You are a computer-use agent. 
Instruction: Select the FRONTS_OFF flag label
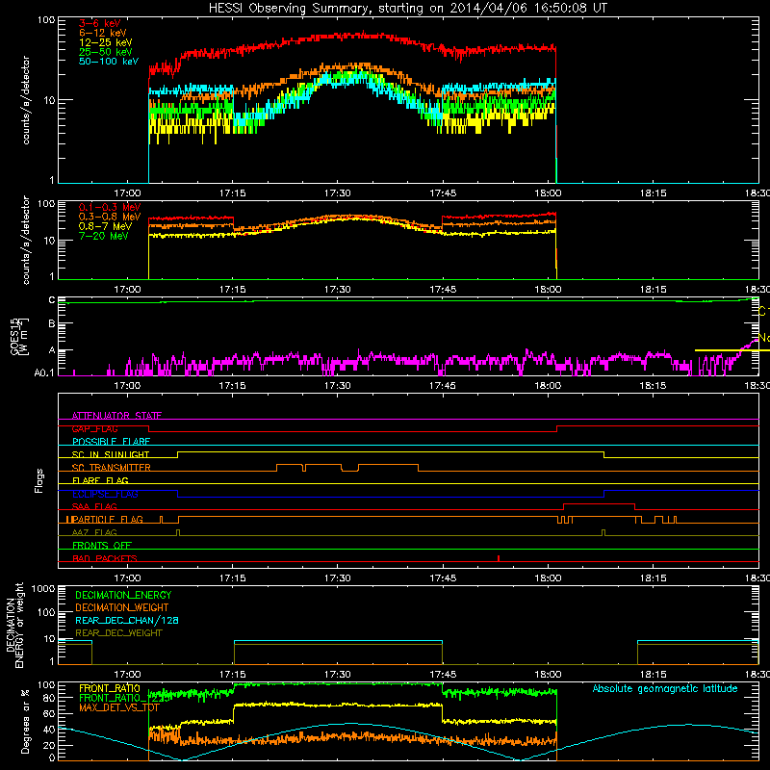coord(102,546)
